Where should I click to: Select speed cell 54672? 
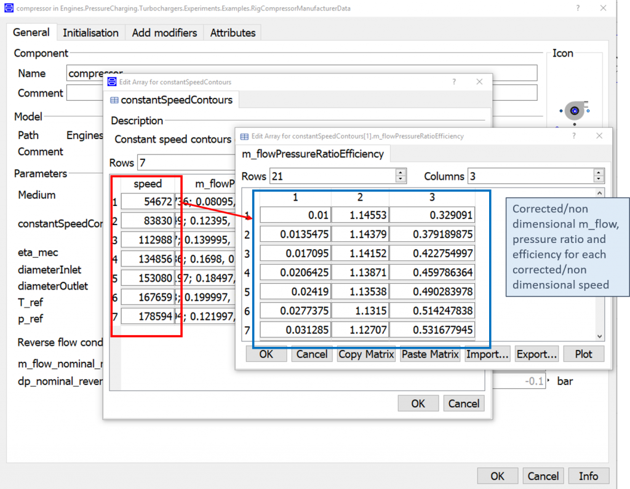pyautogui.click(x=148, y=202)
